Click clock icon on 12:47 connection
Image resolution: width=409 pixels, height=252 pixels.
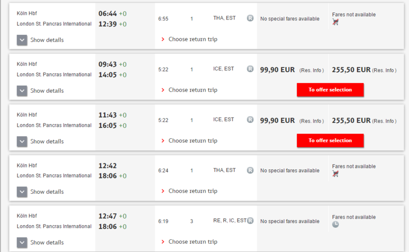click(x=336, y=225)
